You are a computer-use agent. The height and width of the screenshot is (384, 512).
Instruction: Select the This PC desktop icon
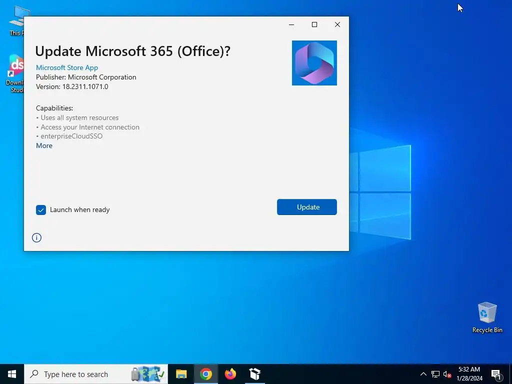[16, 20]
